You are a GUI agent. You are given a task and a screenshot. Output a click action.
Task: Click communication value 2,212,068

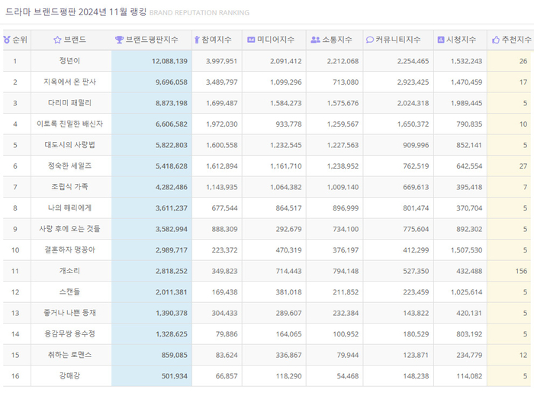pyautogui.click(x=343, y=61)
